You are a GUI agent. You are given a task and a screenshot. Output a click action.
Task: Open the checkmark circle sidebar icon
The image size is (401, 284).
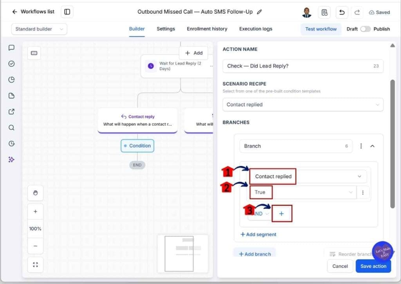pyautogui.click(x=11, y=64)
